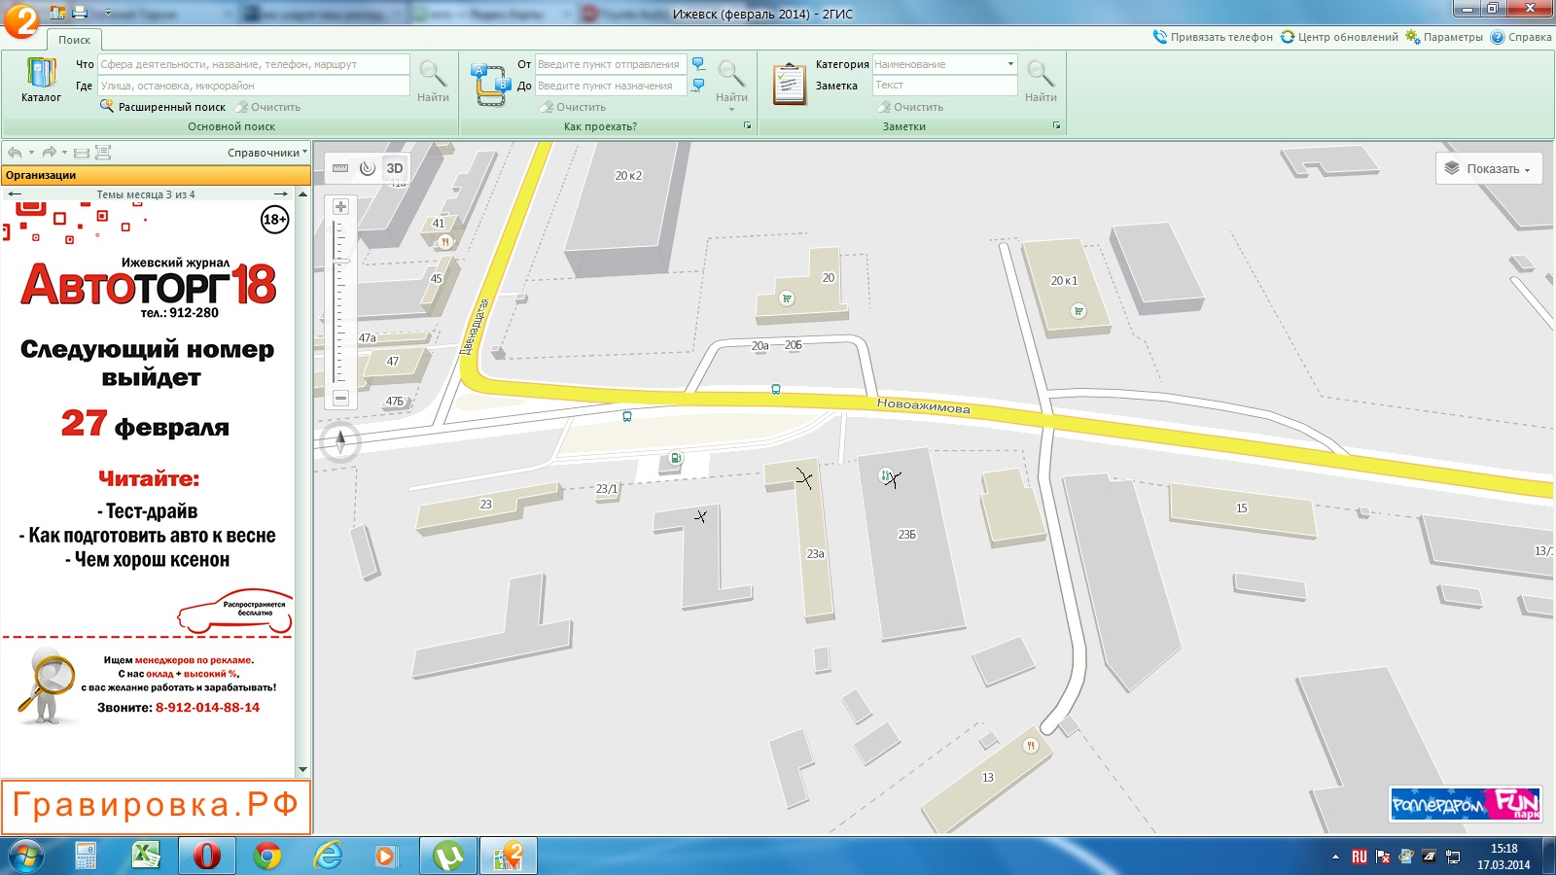Pick destination point on map icon
Viewport: 1556px width, 875px height.
tap(698, 86)
